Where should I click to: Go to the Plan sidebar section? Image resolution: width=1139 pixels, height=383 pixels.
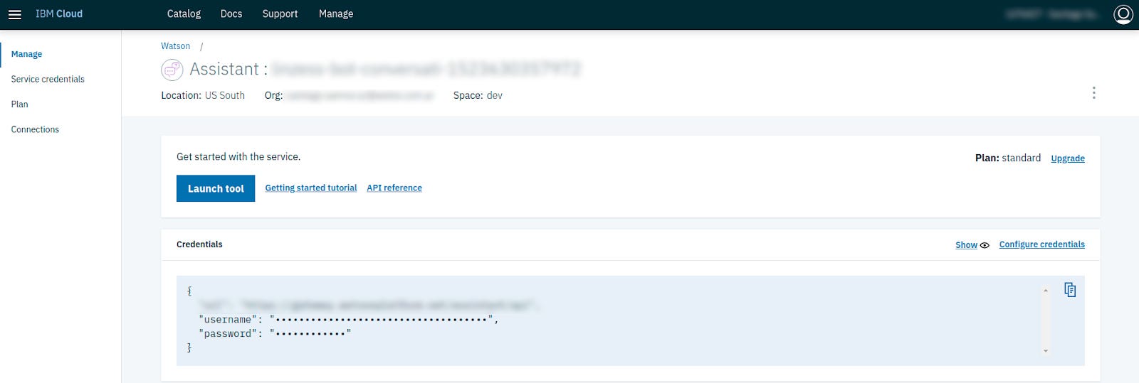pos(20,104)
